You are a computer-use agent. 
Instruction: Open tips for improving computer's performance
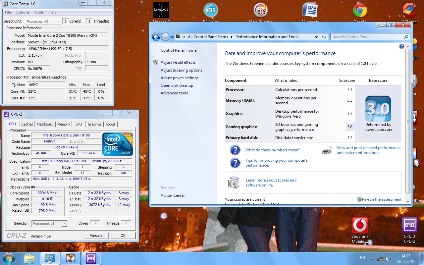point(277,163)
